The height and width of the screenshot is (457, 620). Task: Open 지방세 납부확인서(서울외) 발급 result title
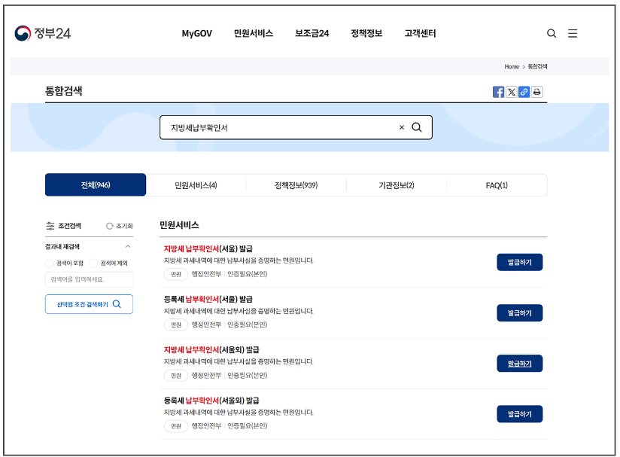[x=211, y=350]
